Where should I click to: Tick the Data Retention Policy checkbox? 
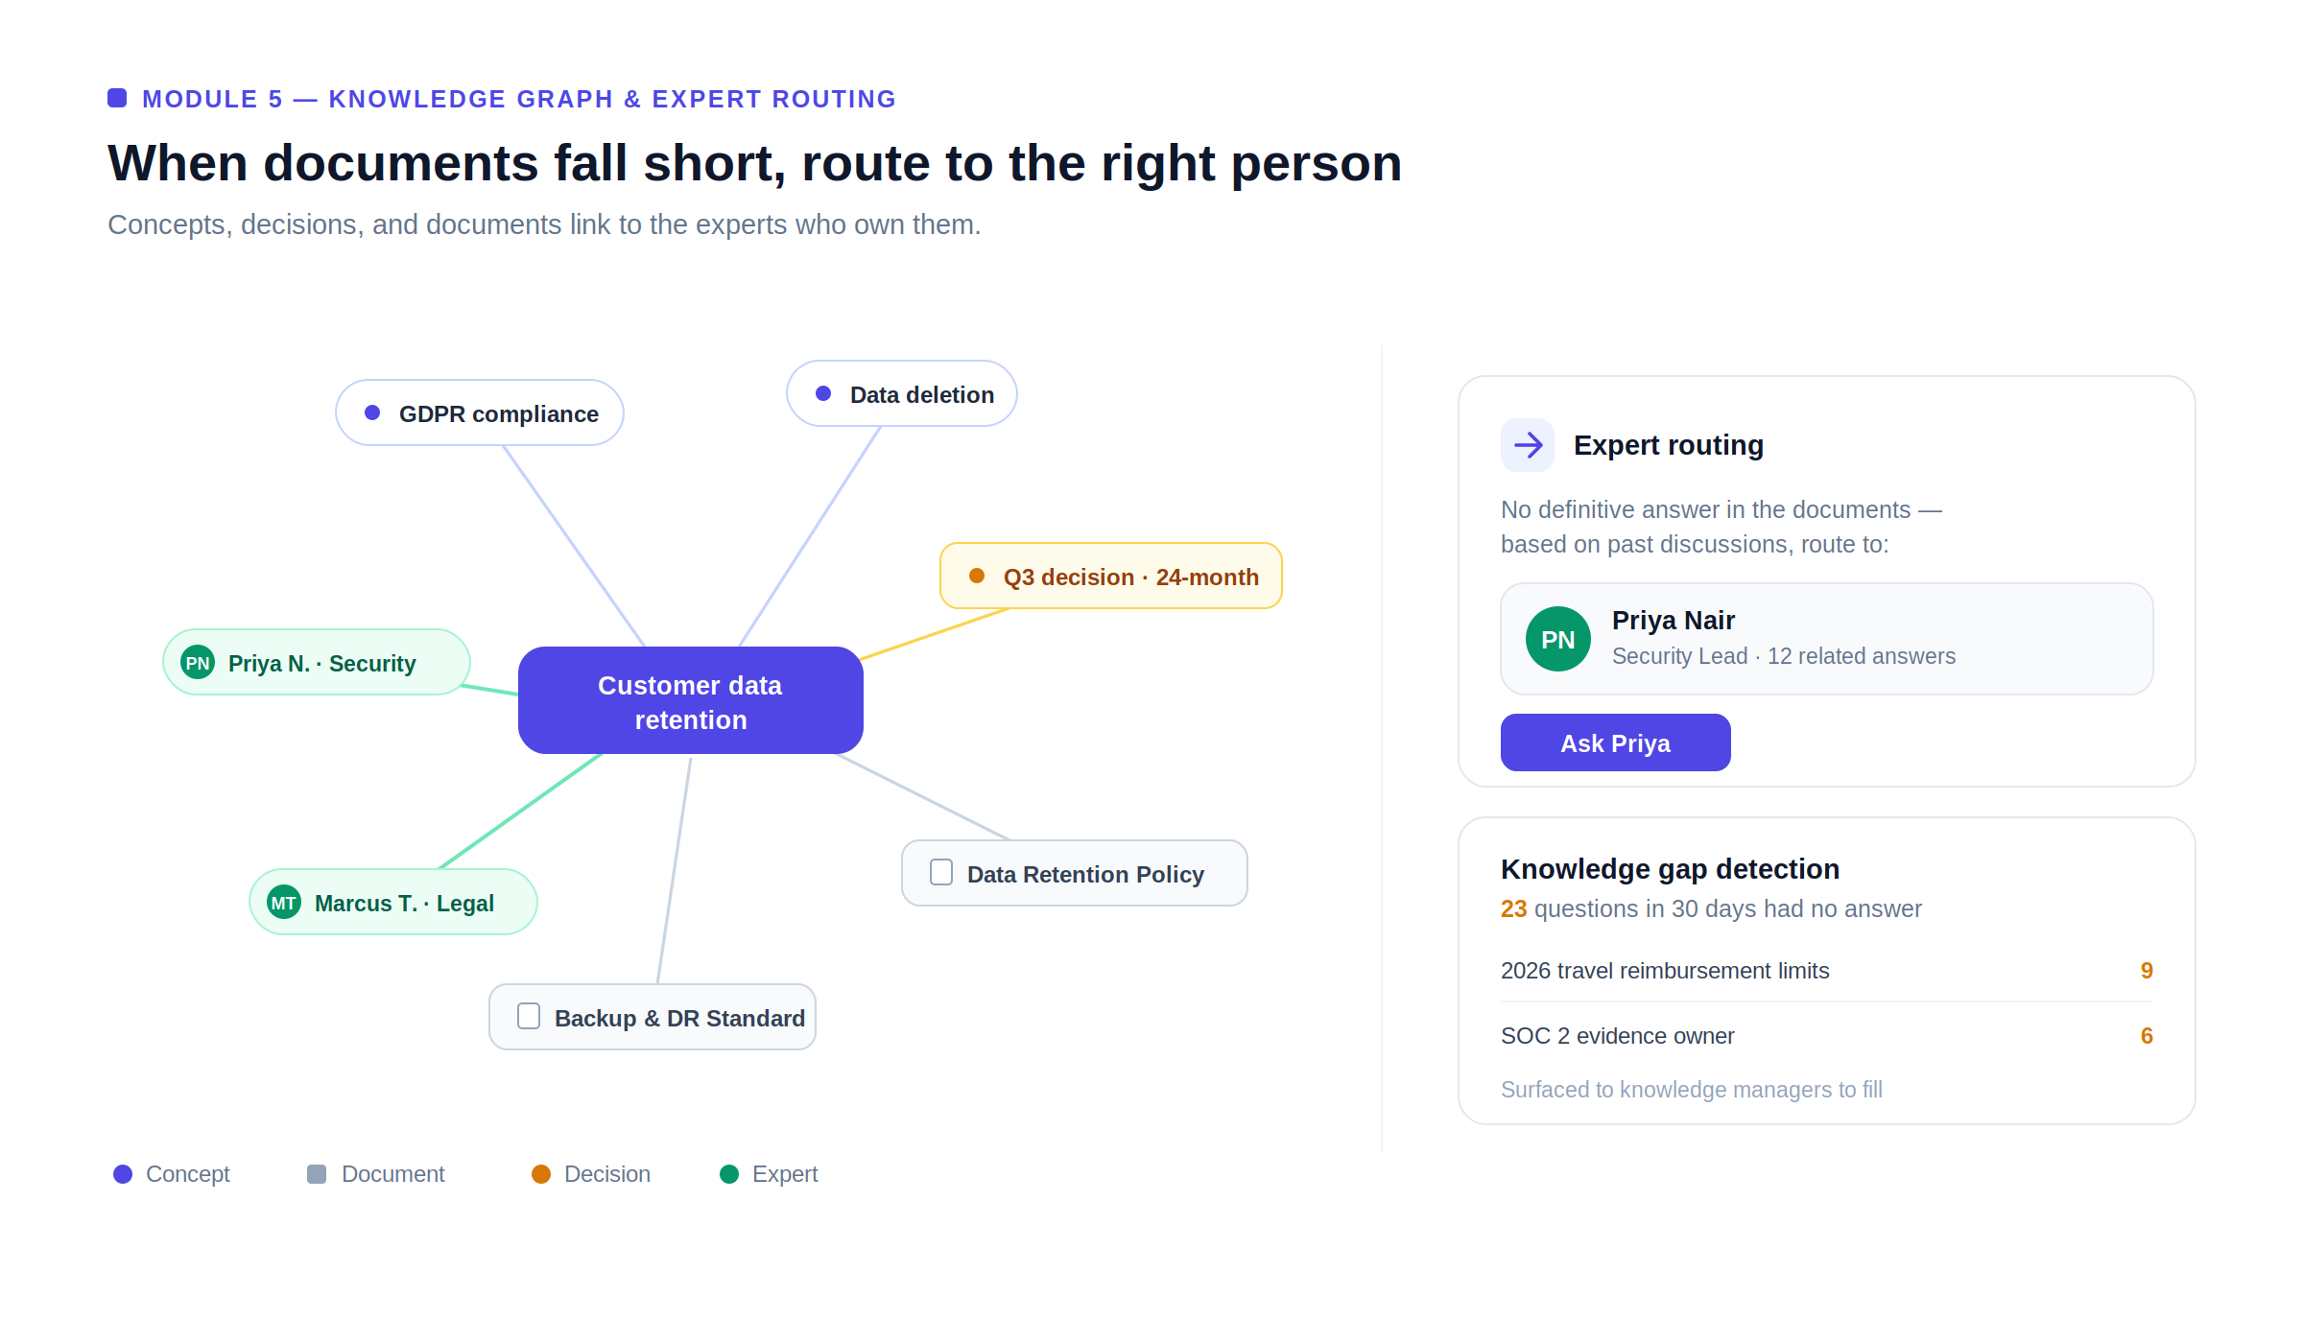click(941, 872)
